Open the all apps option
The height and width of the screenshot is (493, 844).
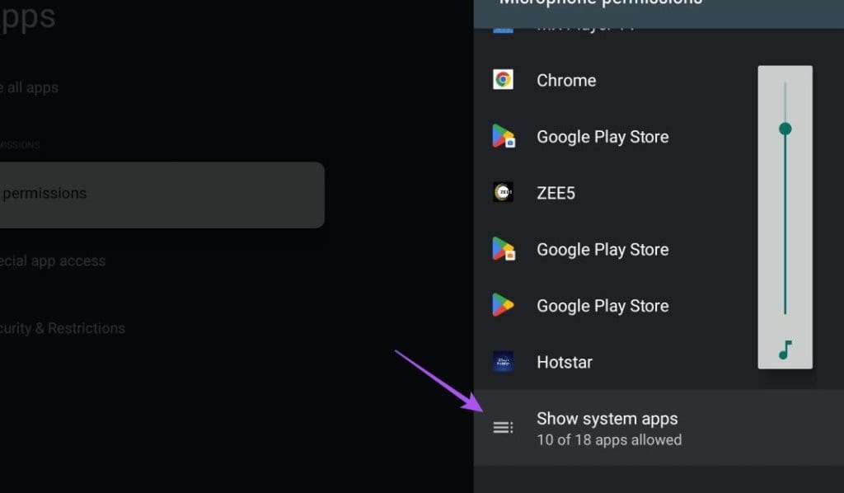[29, 87]
